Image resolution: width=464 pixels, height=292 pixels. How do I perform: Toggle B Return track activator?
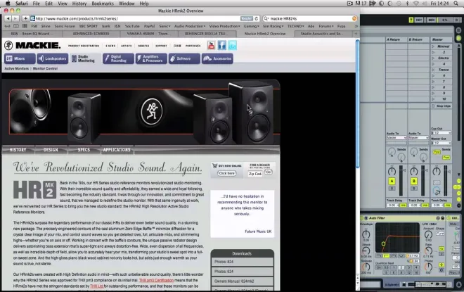(x=414, y=182)
